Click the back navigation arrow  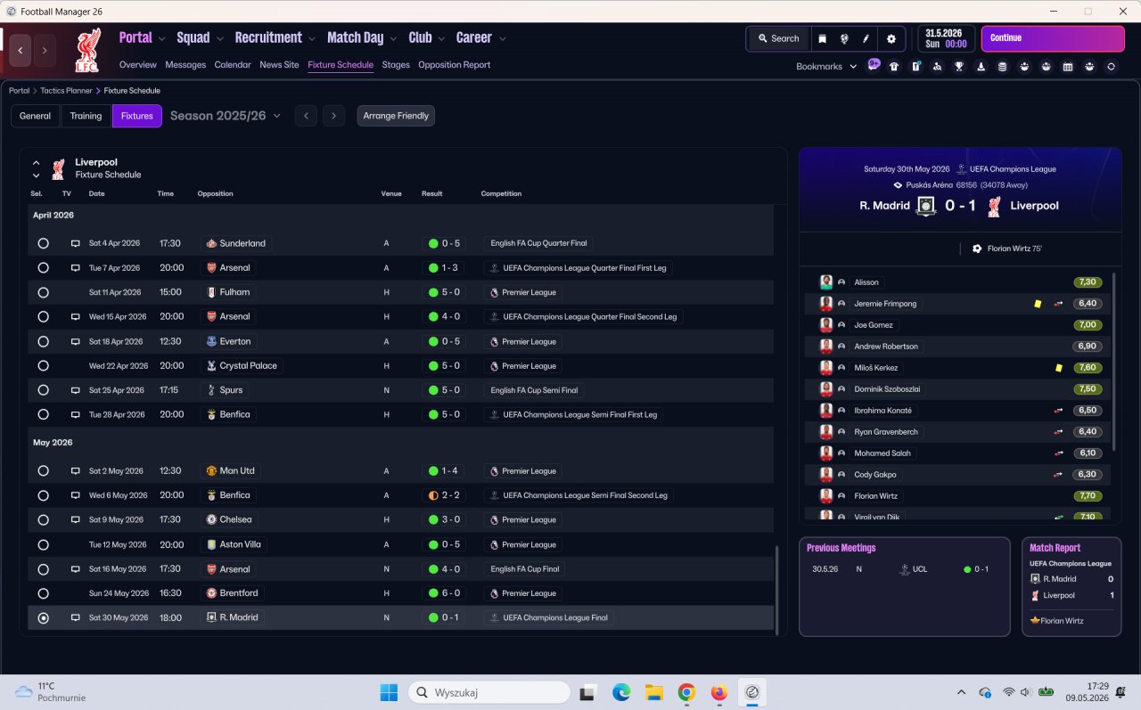click(21, 50)
